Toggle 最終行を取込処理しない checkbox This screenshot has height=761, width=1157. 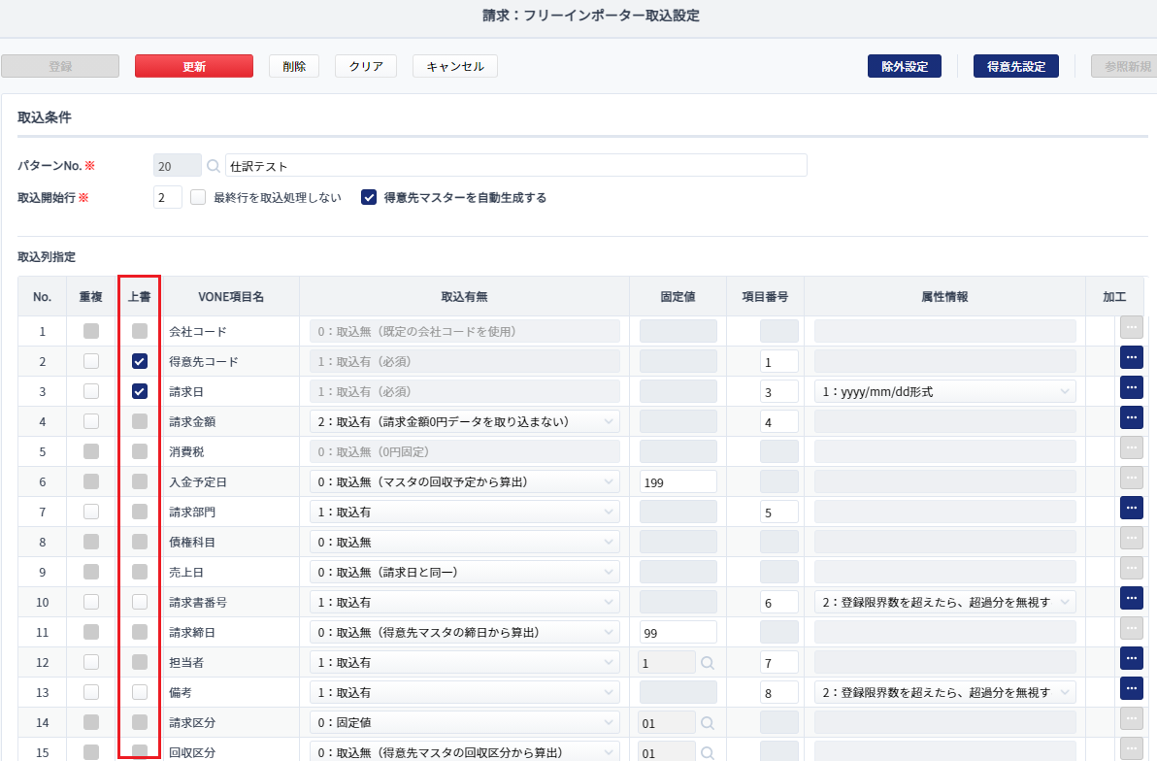coord(198,197)
